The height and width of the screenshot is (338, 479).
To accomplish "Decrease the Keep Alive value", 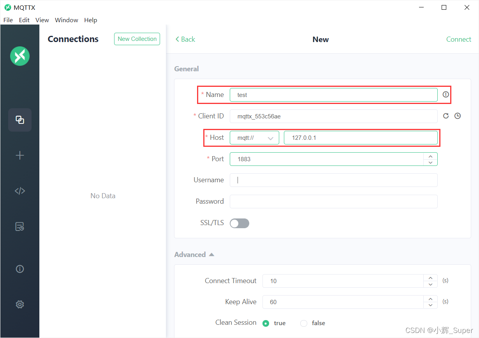I will pos(430,305).
